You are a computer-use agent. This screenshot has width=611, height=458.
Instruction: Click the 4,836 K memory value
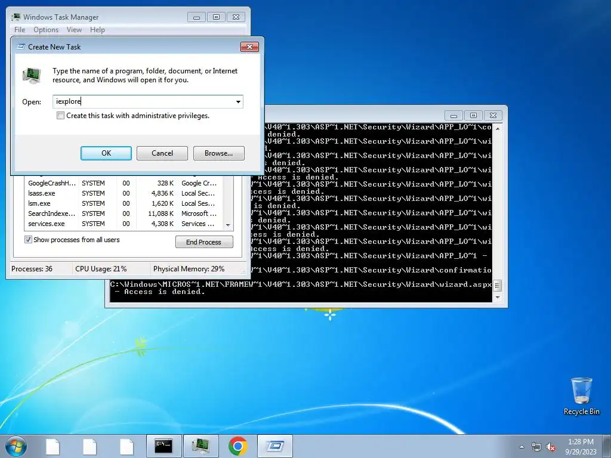pos(162,193)
